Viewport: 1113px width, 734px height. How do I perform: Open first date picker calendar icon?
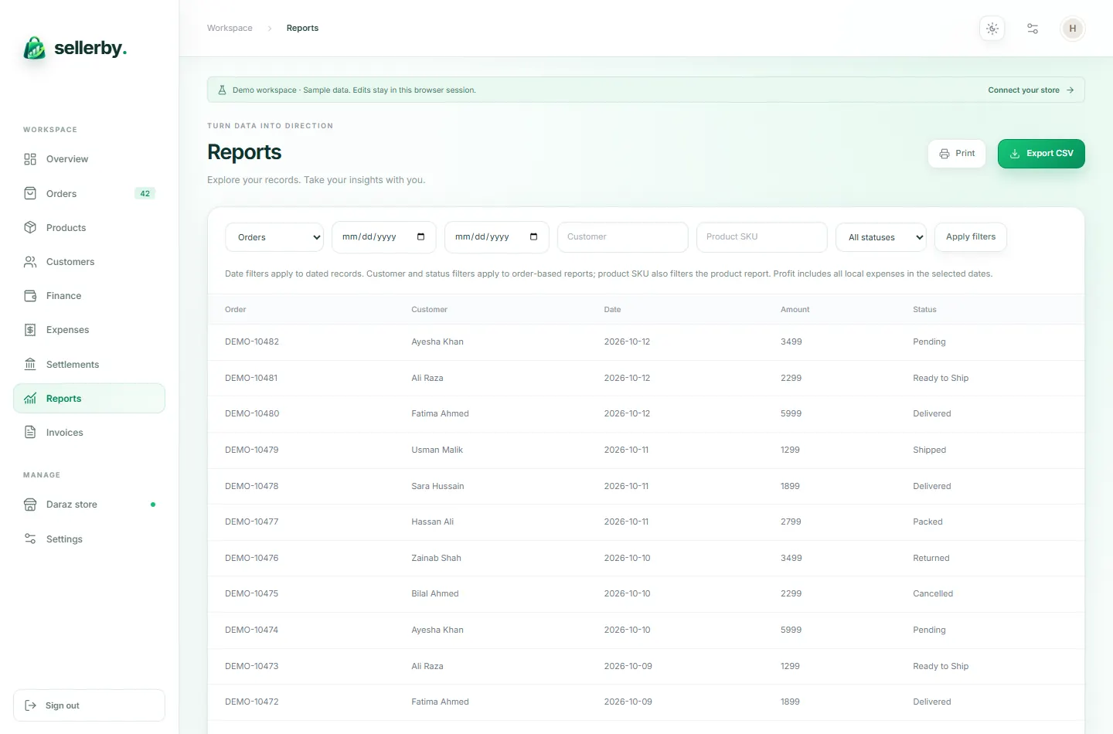click(x=421, y=237)
